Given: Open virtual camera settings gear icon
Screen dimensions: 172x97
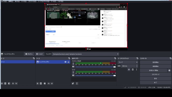Looking at the screenshot, I should pos(169,70).
